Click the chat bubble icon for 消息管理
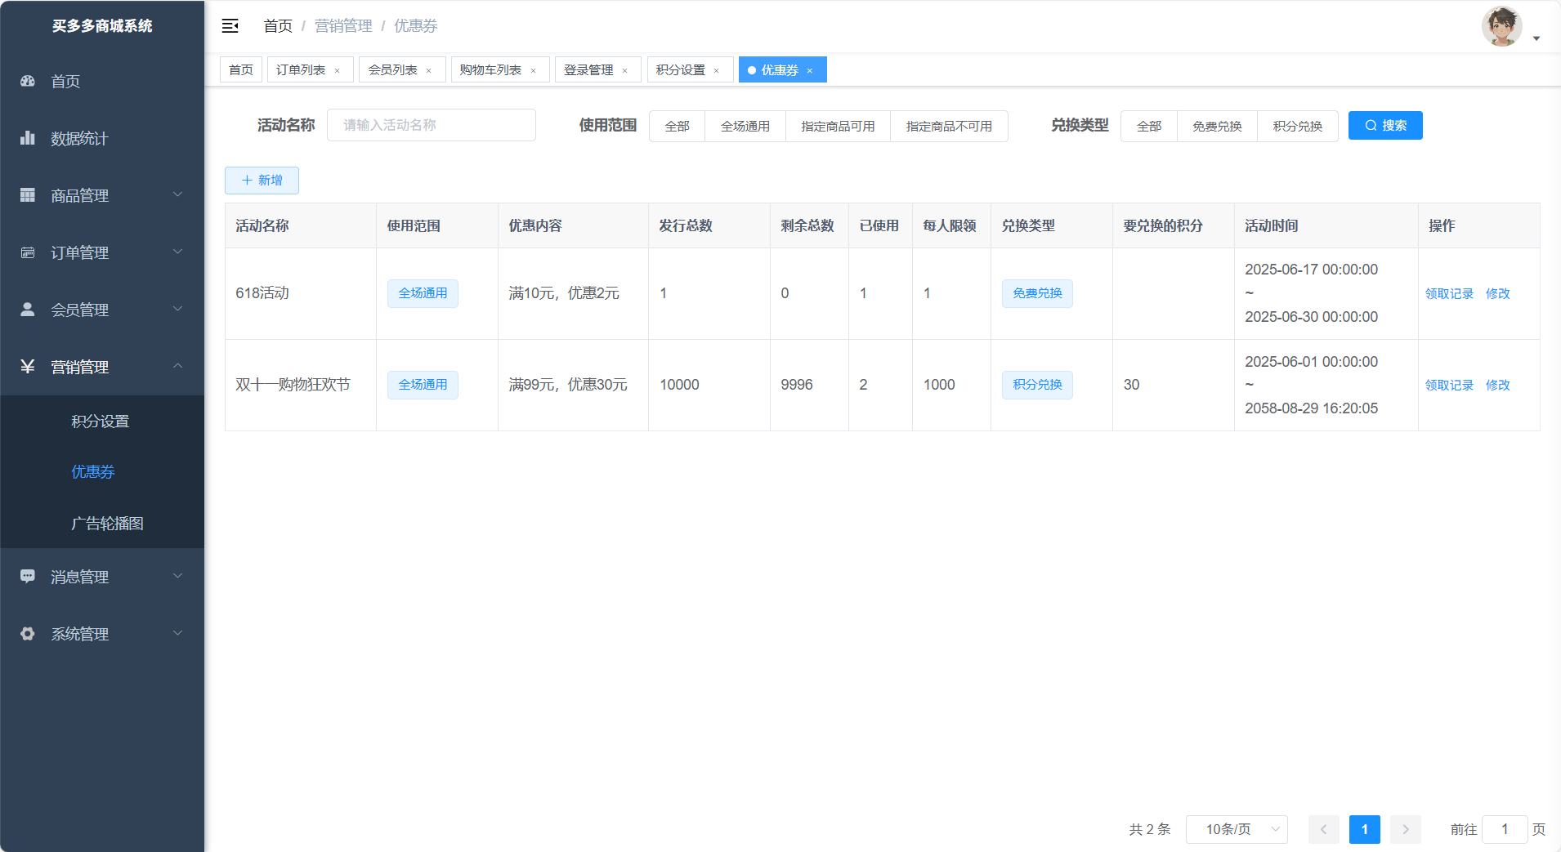 tap(28, 577)
